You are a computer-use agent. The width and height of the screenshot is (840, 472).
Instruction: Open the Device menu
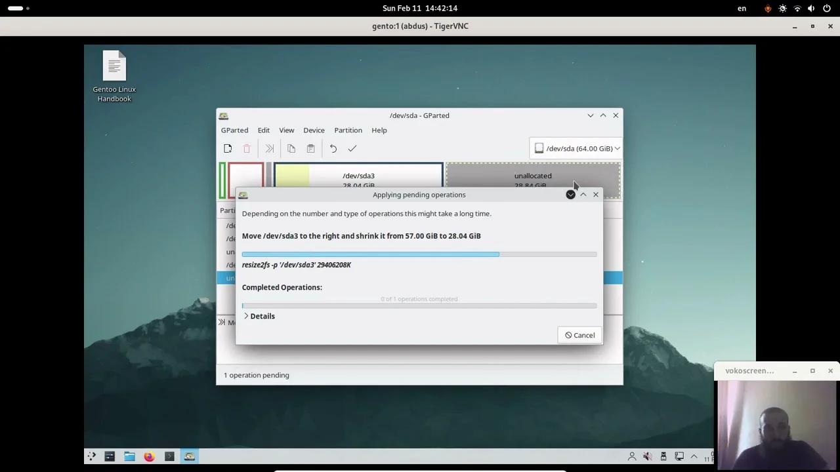[314, 130]
